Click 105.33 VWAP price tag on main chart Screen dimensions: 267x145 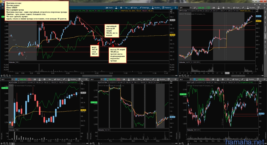172,35
